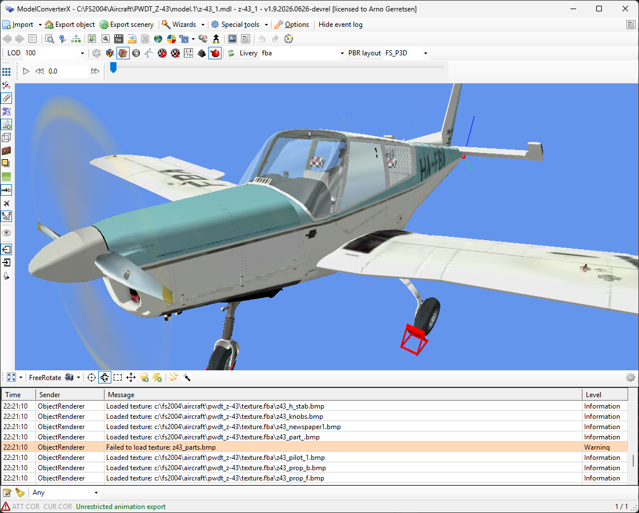Open the Wizards menu

tap(179, 25)
